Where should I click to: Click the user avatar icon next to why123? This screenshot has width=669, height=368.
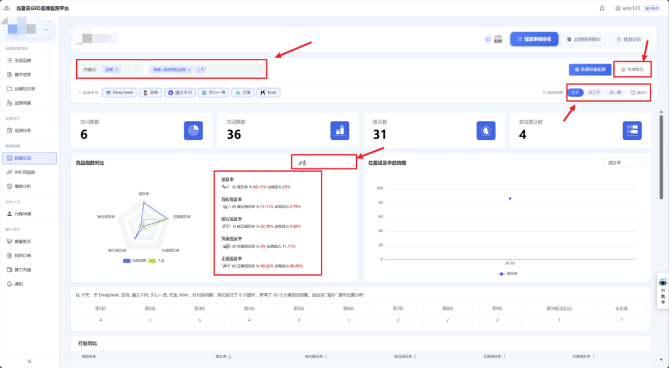(x=618, y=8)
